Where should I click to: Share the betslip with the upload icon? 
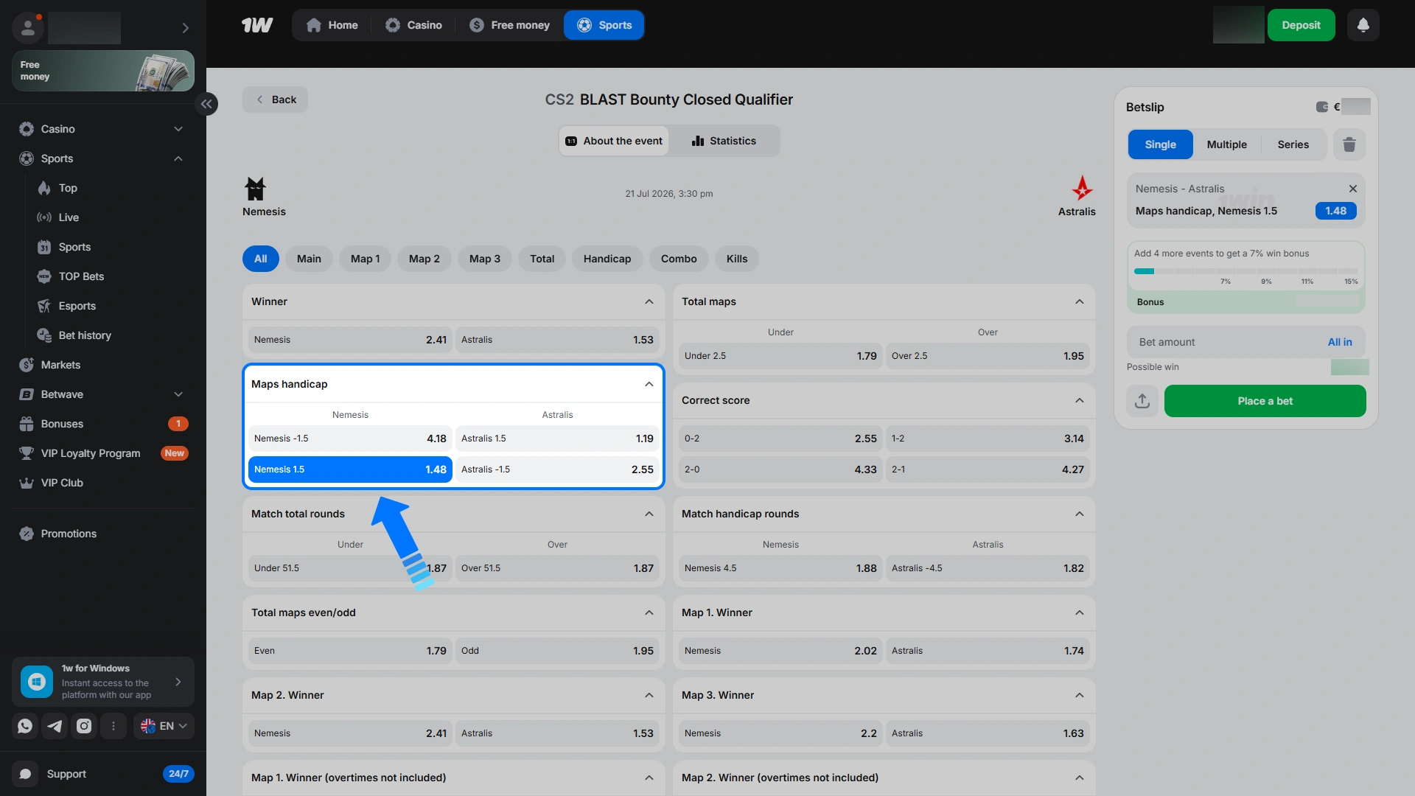tap(1142, 401)
